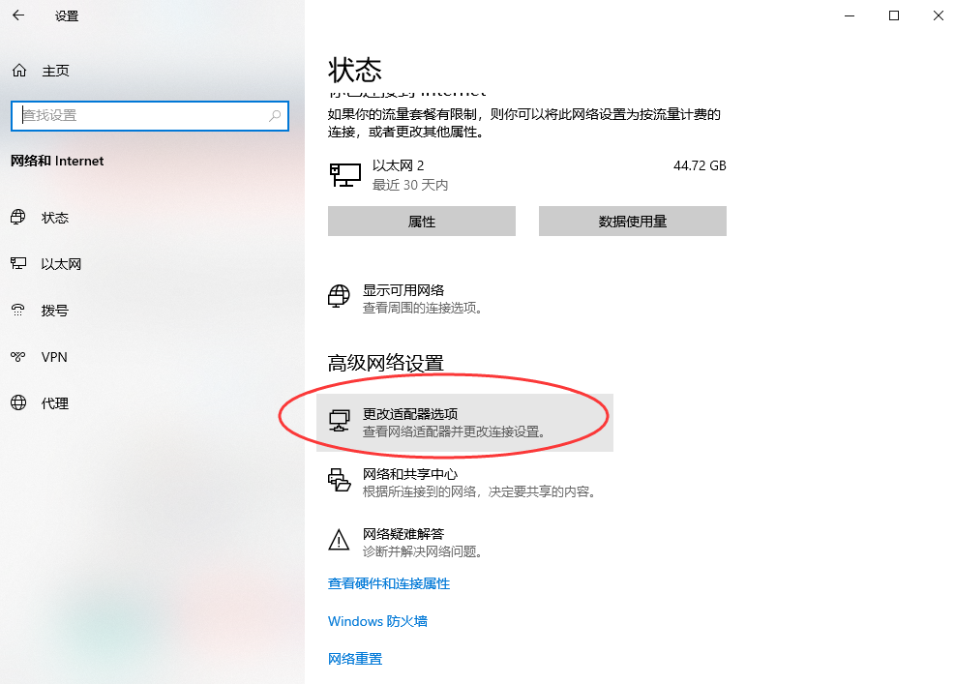
Task: Open 以太网 settings from the sidebar
Action: point(60,263)
